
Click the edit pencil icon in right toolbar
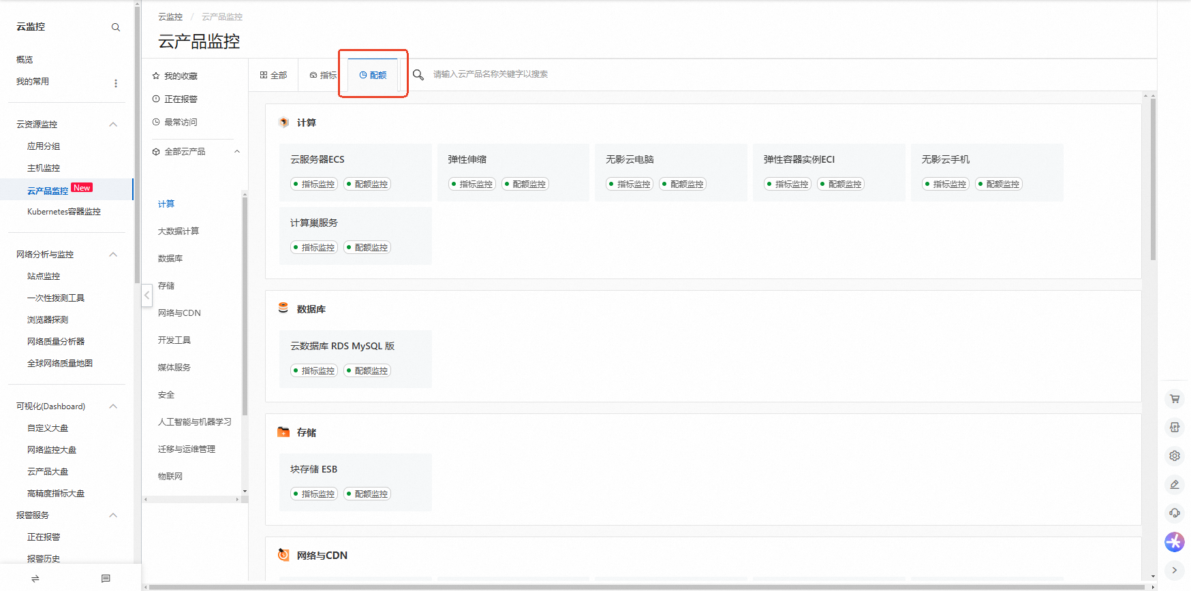(1175, 484)
